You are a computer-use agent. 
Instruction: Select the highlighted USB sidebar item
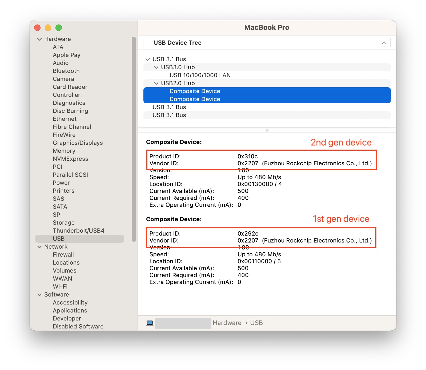[x=80, y=239]
